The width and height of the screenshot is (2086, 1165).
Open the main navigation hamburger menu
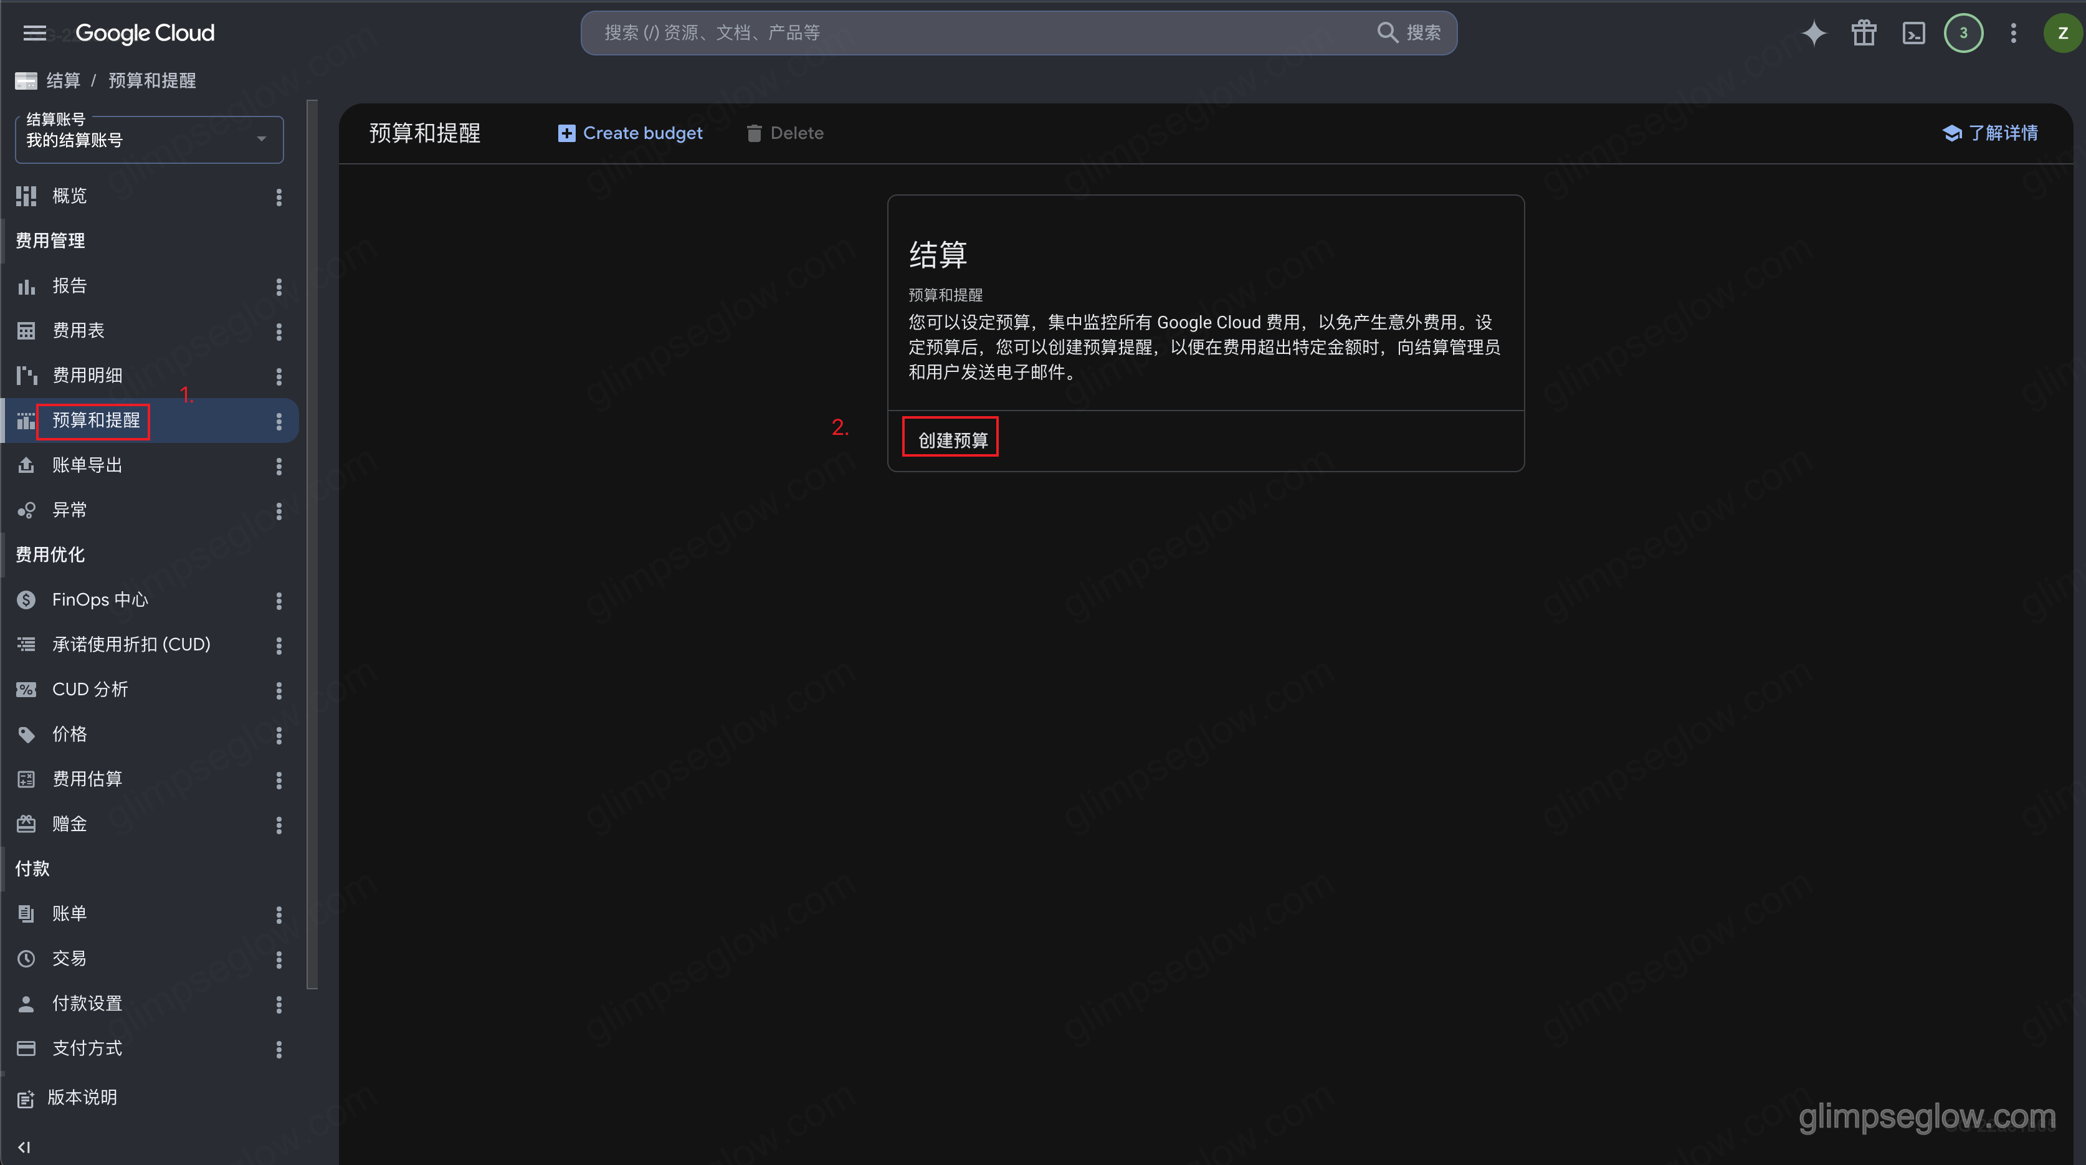point(34,33)
